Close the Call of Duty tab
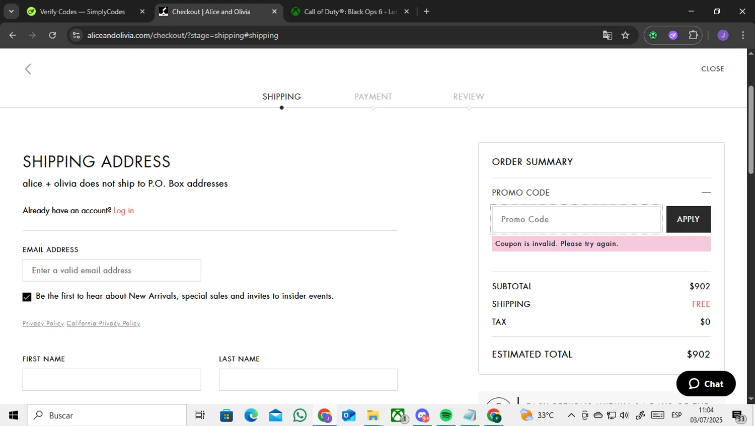The height and width of the screenshot is (426, 755). (407, 12)
